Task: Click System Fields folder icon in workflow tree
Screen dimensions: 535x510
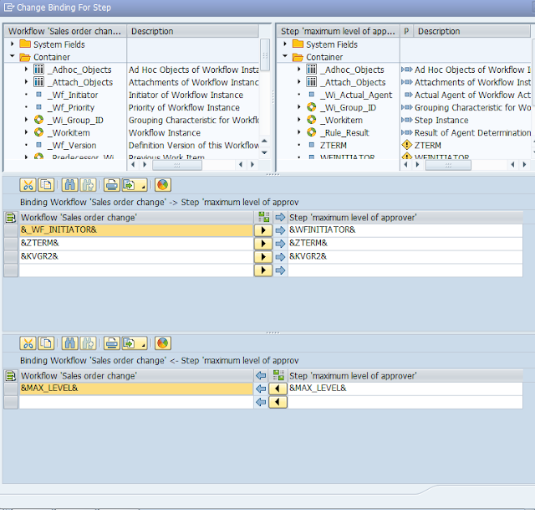Action: [25, 44]
